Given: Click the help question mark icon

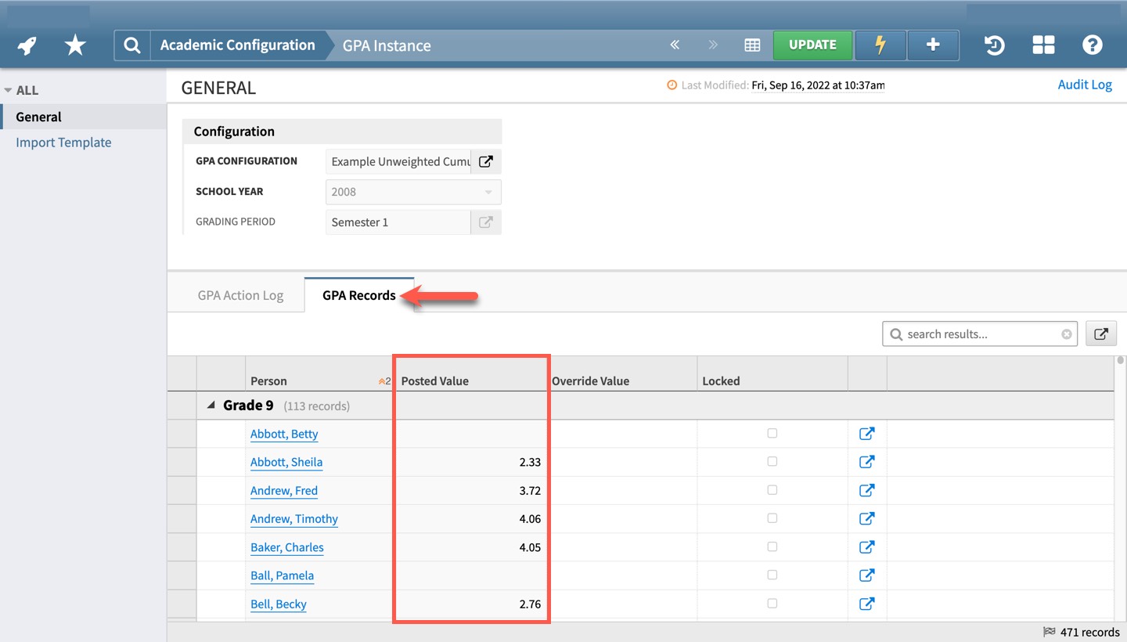Looking at the screenshot, I should (x=1092, y=45).
